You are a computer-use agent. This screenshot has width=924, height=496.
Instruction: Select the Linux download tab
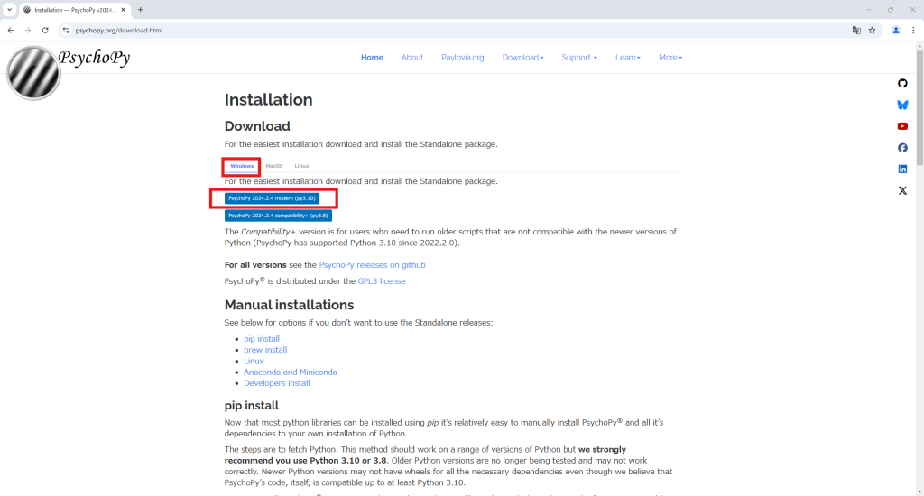click(x=301, y=166)
